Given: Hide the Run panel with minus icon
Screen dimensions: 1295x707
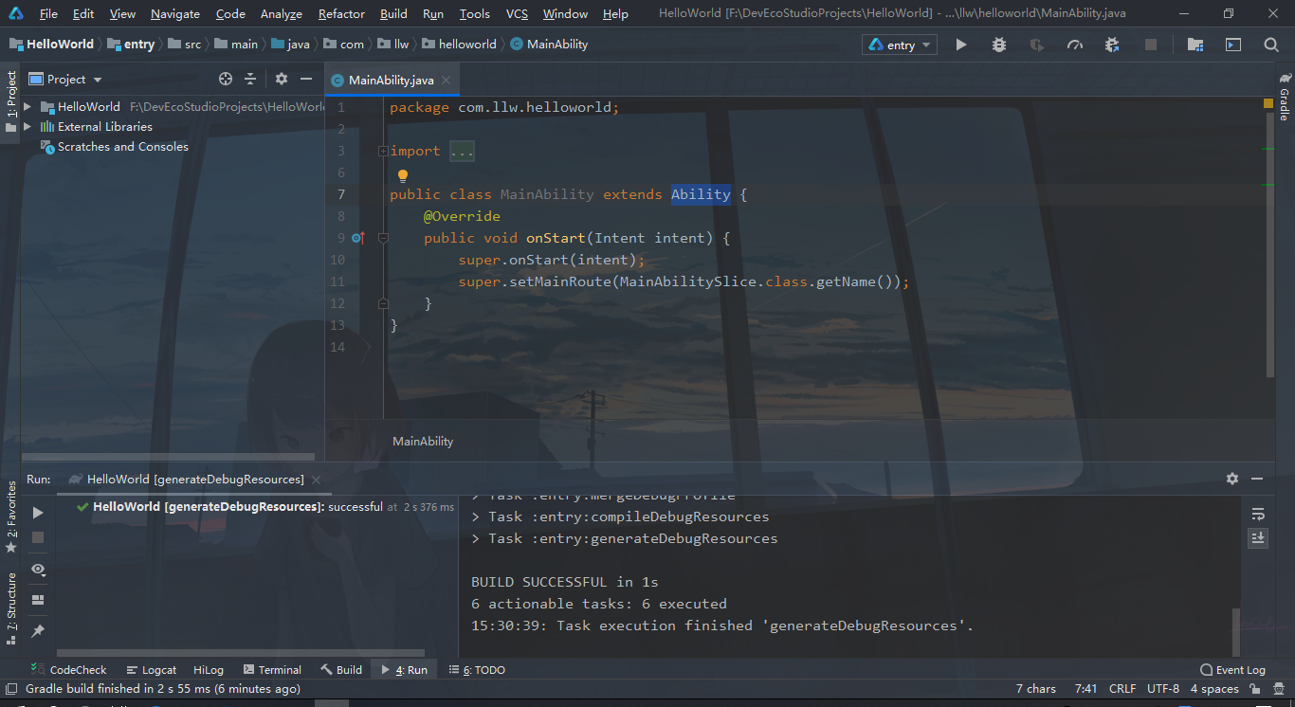Looking at the screenshot, I should 1257,479.
